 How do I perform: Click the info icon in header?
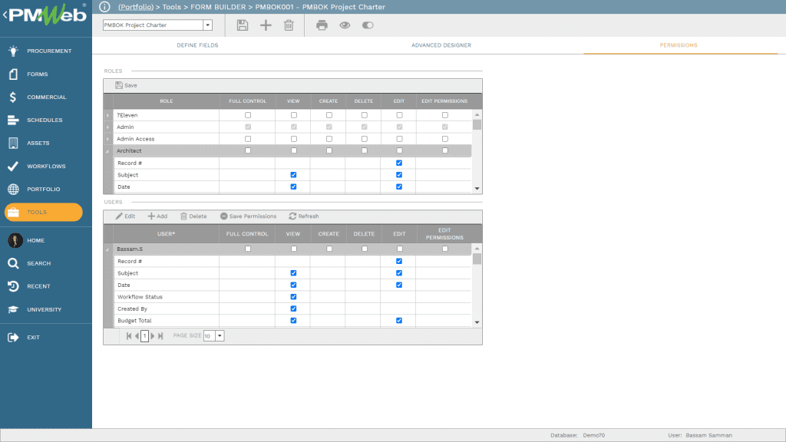104,7
